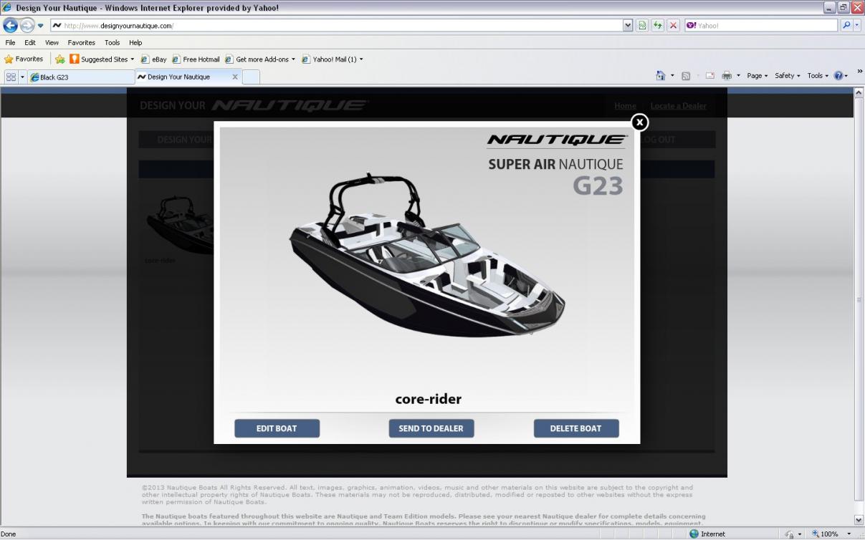Click the vertical scrollbar down arrow
The width and height of the screenshot is (865, 540).
(859, 521)
